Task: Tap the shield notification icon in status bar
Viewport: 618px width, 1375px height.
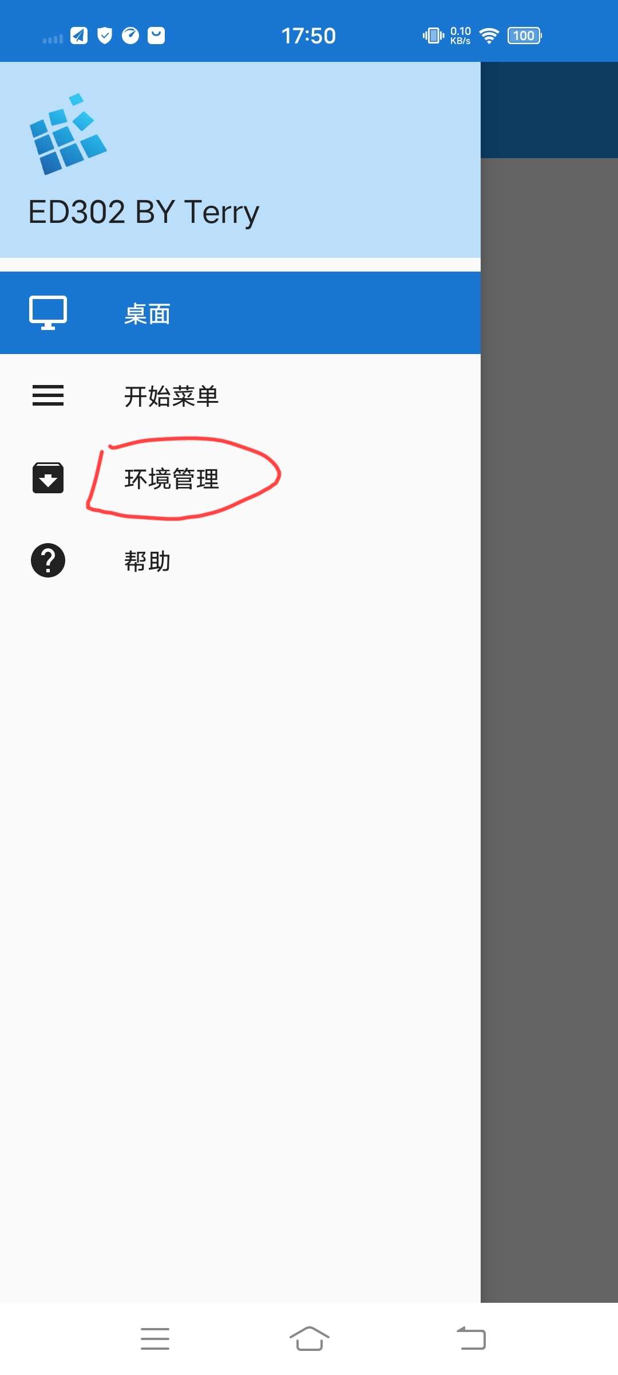Action: point(105,36)
